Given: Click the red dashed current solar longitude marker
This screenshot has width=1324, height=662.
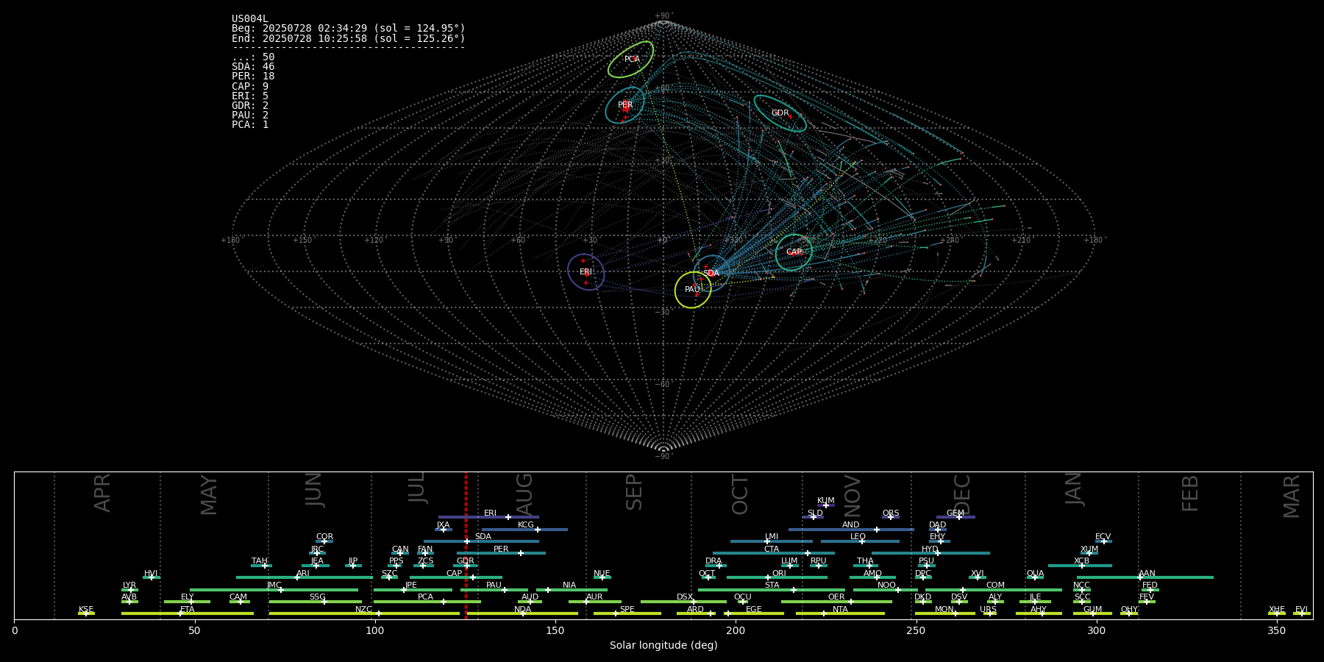Looking at the screenshot, I should (x=466, y=545).
